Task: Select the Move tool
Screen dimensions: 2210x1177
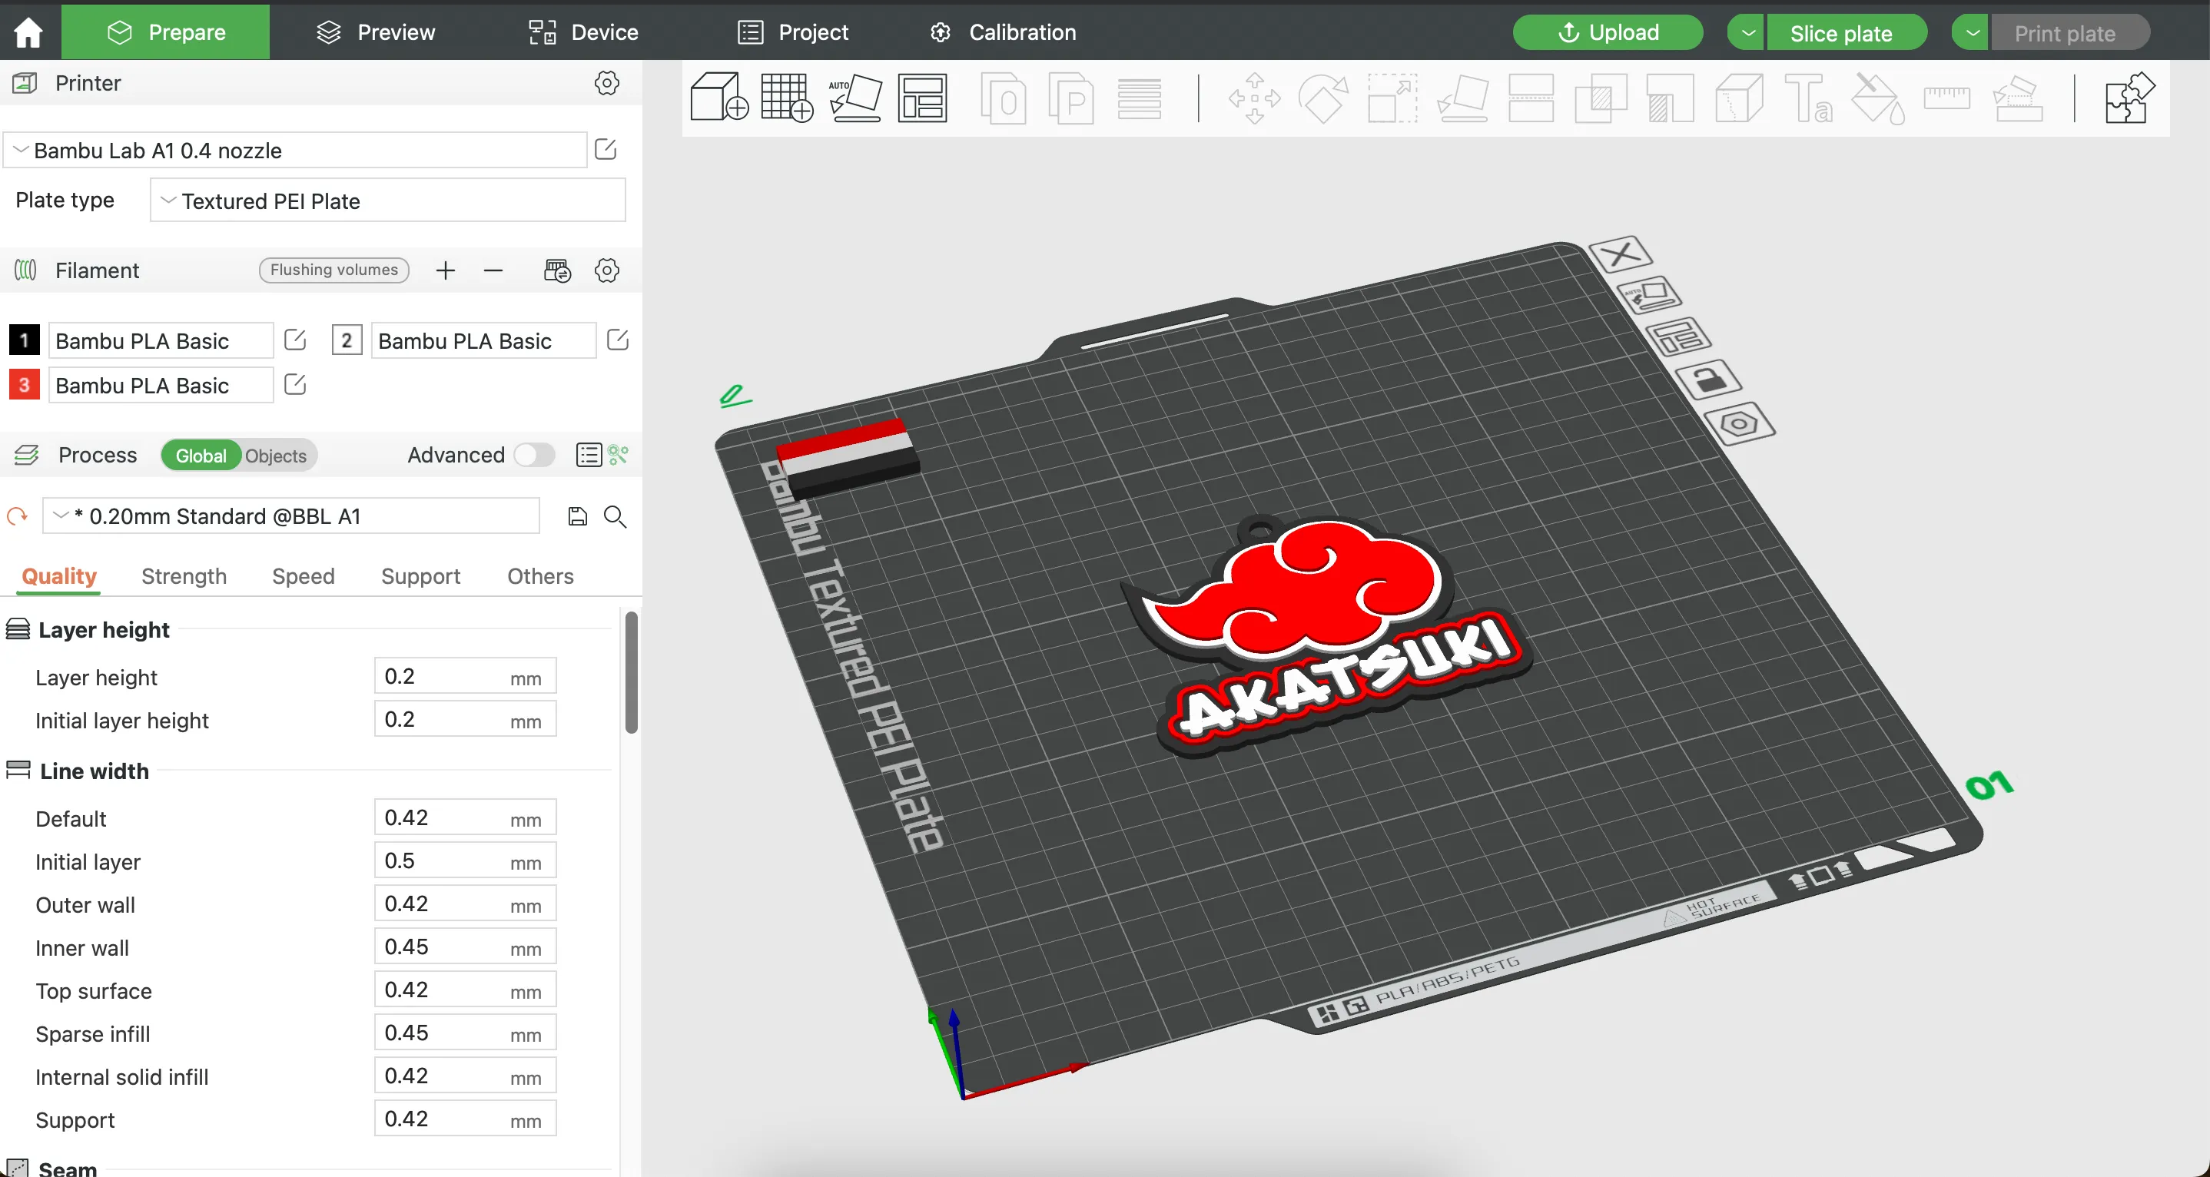Action: coord(1254,98)
